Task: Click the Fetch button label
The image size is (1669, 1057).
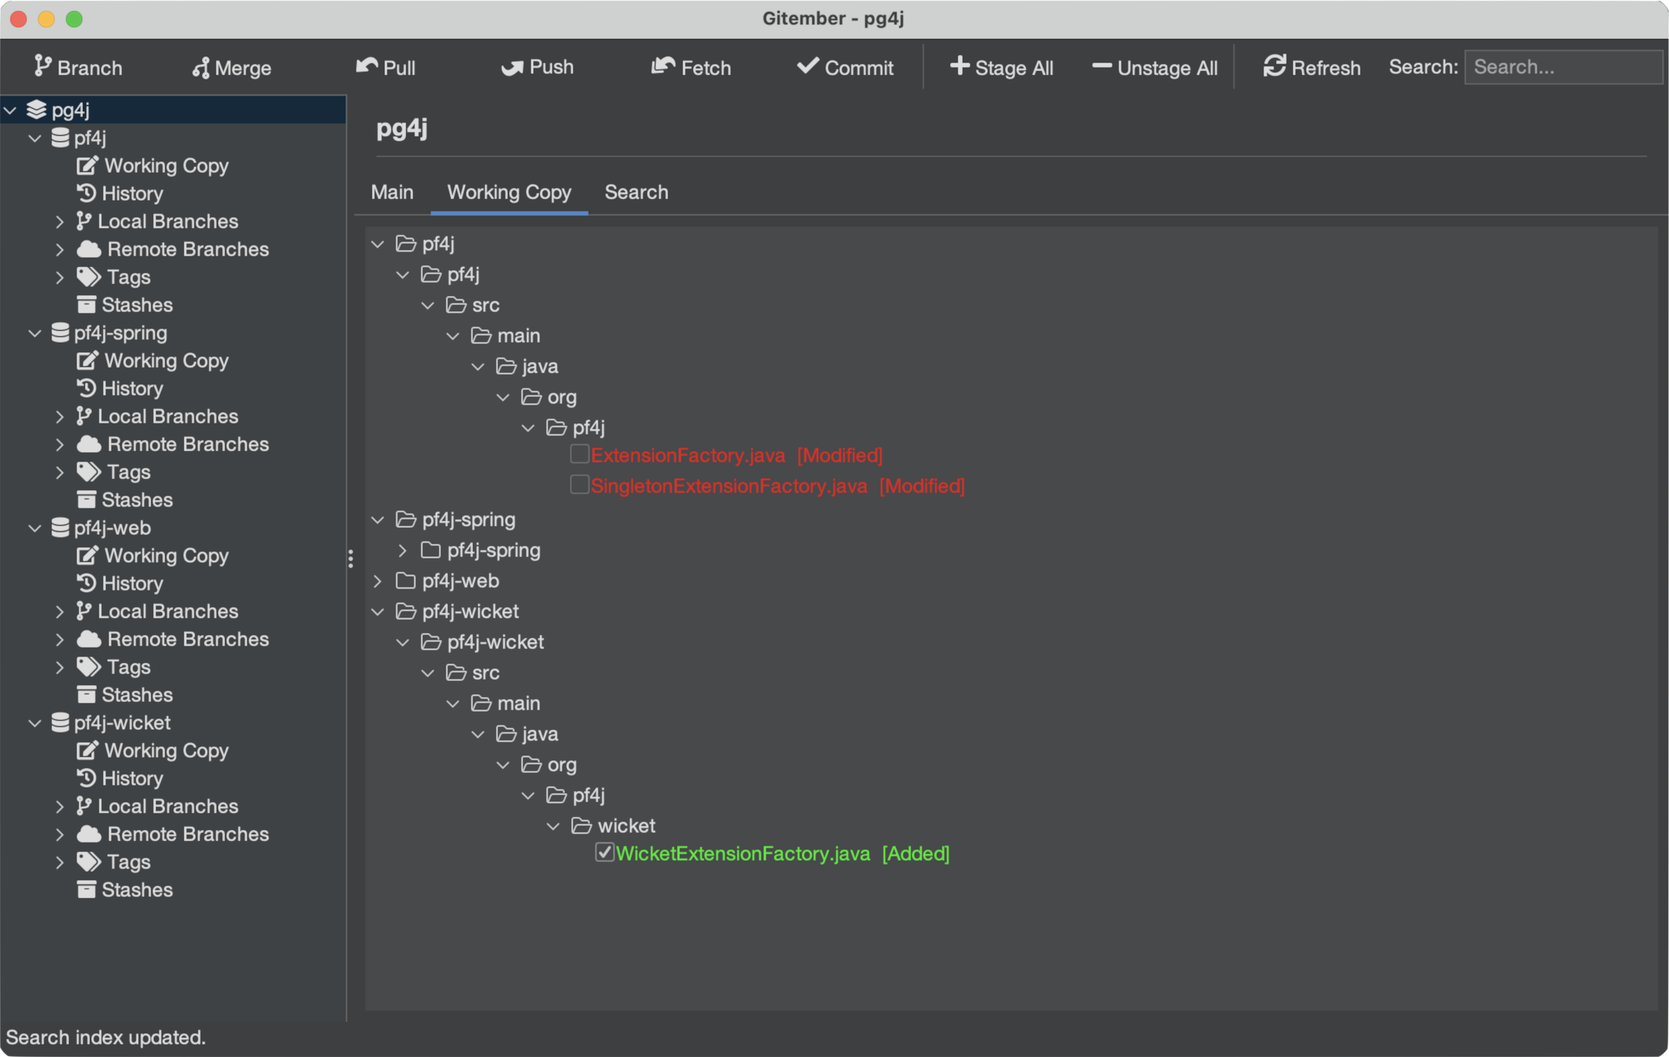Action: (x=706, y=68)
